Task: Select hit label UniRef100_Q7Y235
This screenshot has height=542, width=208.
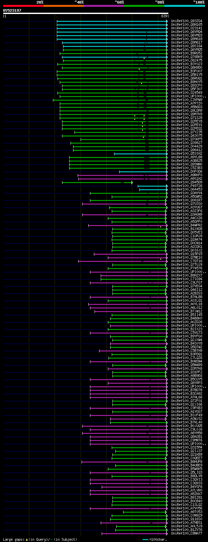Action: 187,132
